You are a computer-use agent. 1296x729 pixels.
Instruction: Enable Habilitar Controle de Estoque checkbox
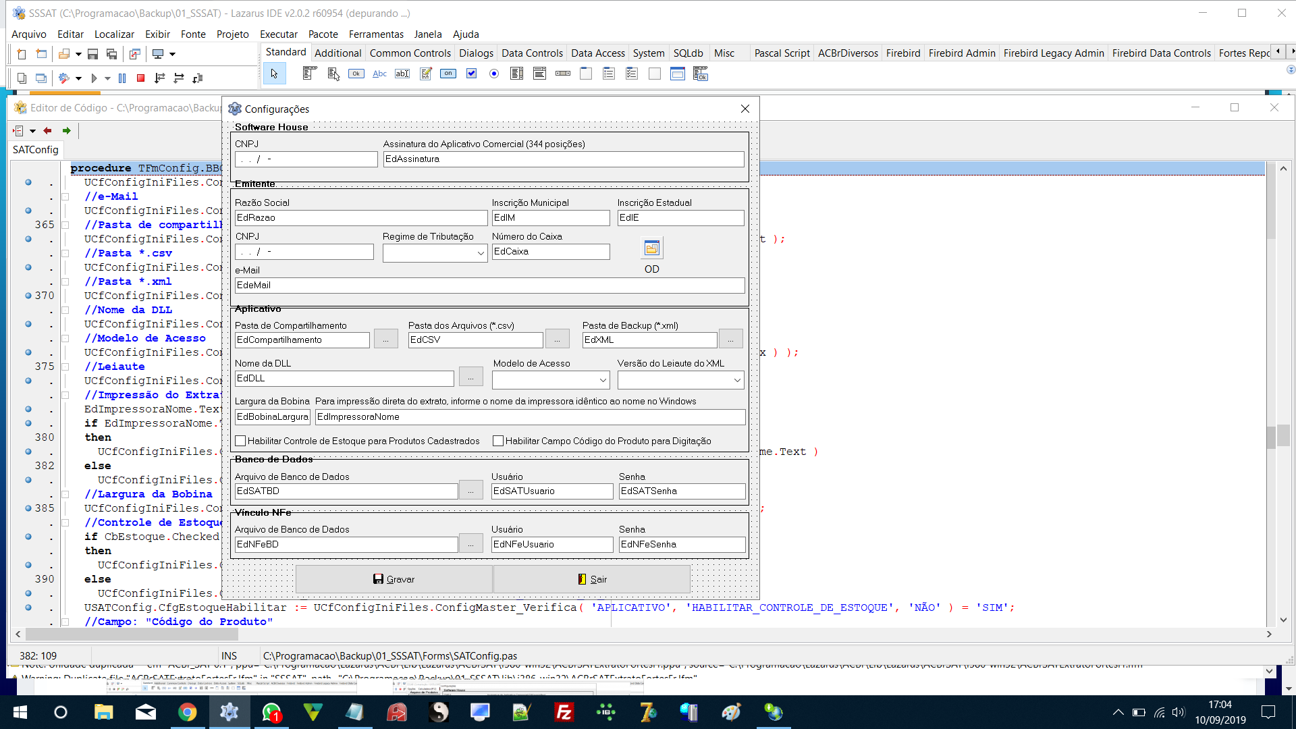(240, 441)
